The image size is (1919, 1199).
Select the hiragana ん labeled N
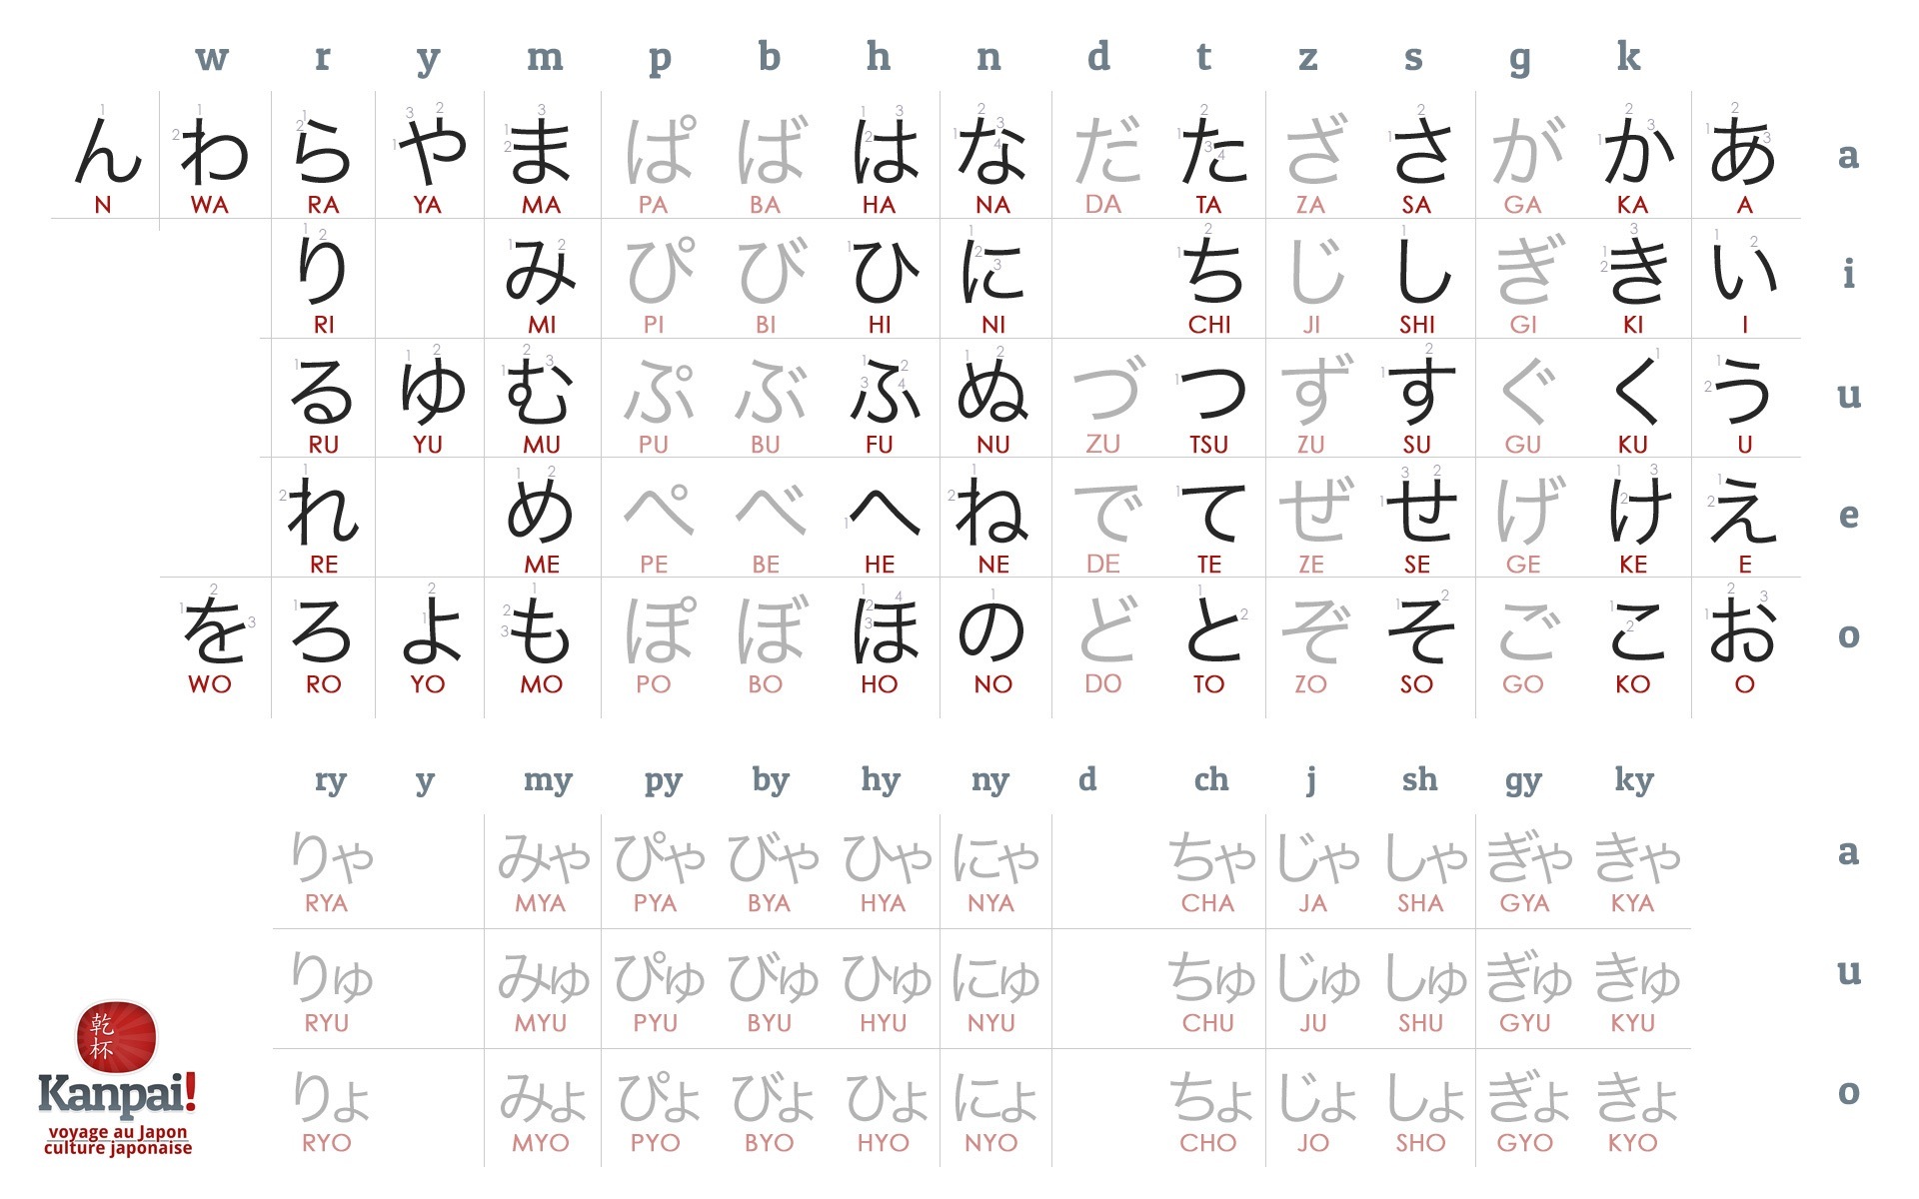pyautogui.click(x=108, y=152)
